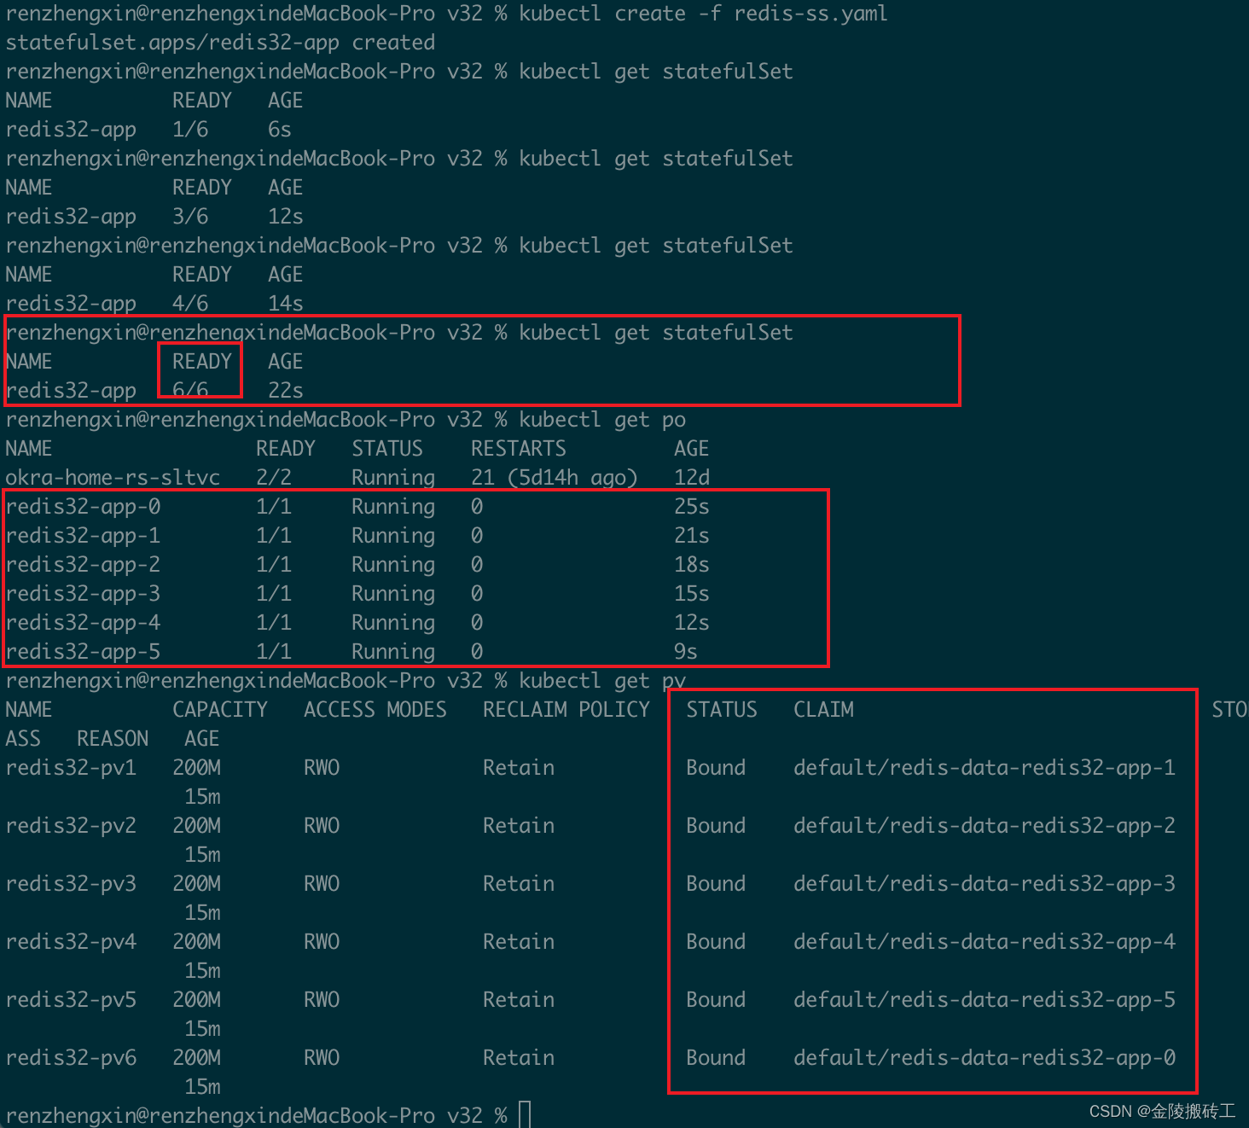Click pod name 'okra-home-rs-sltvc'
Viewport: 1249px width, 1128px height.
[x=113, y=478]
